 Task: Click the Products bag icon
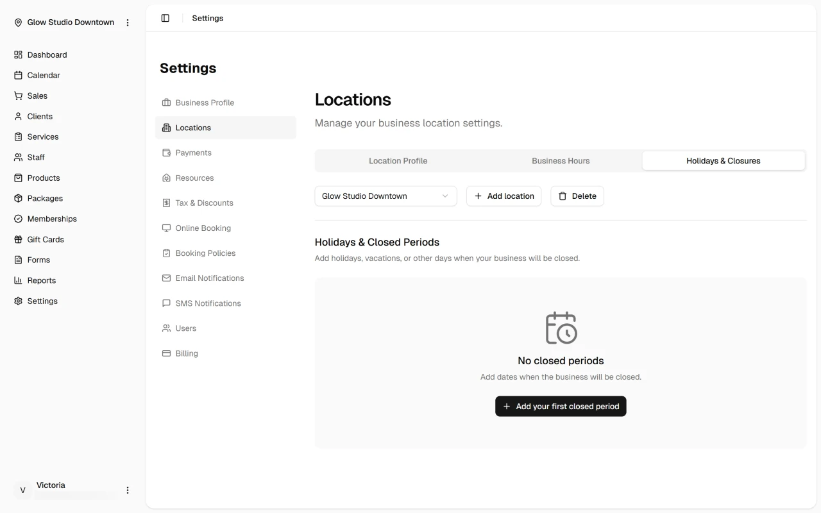(18, 178)
